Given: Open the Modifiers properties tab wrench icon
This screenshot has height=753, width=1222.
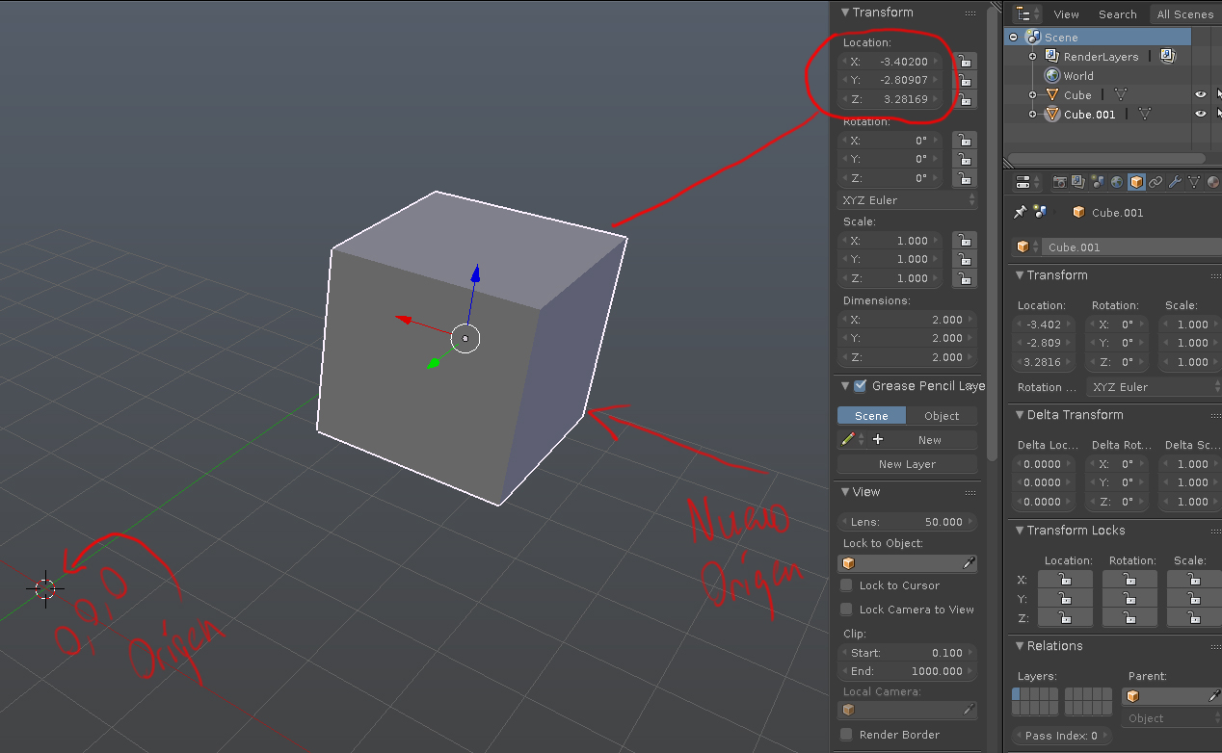Looking at the screenshot, I should click(1175, 182).
